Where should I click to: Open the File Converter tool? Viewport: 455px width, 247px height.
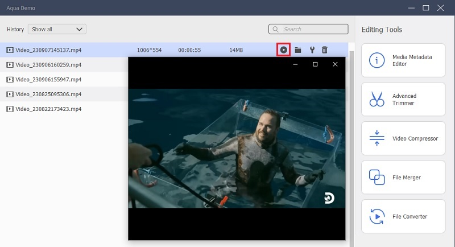click(403, 216)
